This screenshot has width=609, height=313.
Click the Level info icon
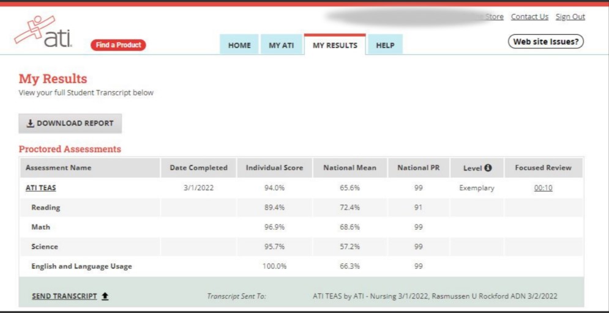point(488,168)
